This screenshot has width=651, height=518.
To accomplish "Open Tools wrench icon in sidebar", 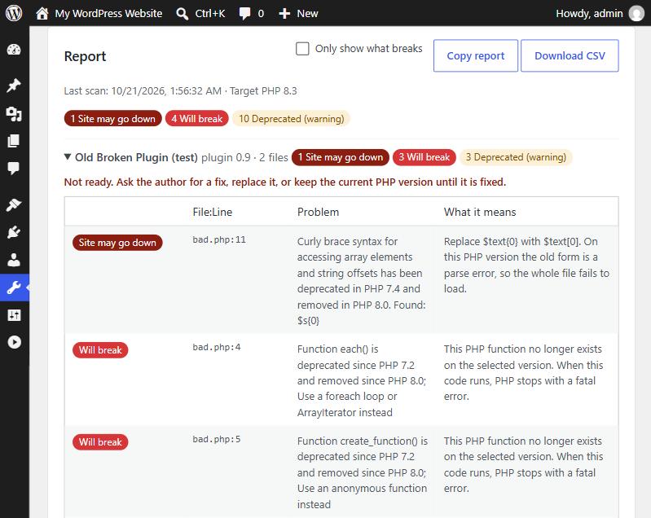I will click(x=14, y=288).
